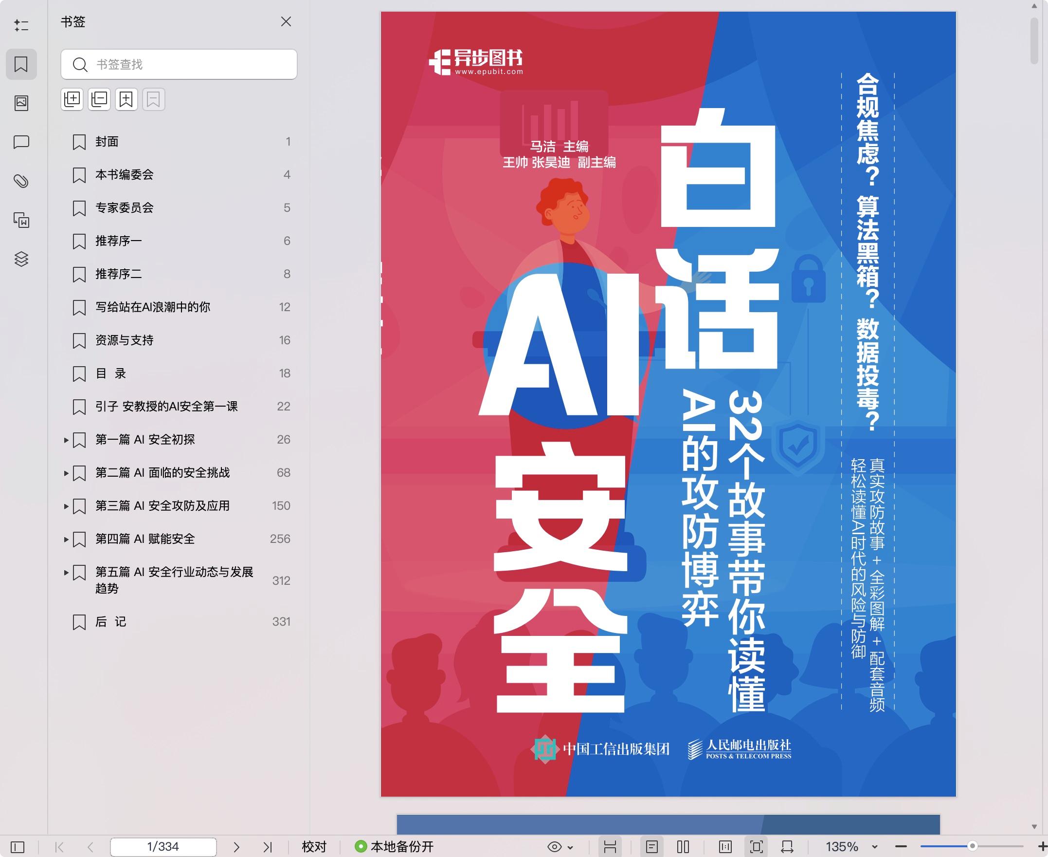Click the zoom out minus button
1048x857 pixels.
(x=901, y=847)
